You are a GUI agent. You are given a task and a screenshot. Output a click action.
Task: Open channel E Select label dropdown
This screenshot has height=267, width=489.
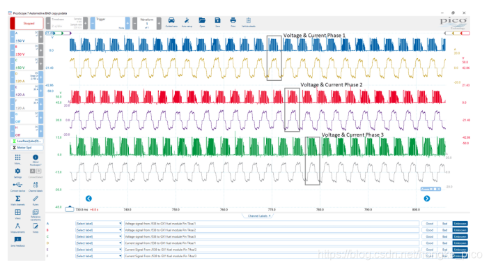[x=98, y=250]
